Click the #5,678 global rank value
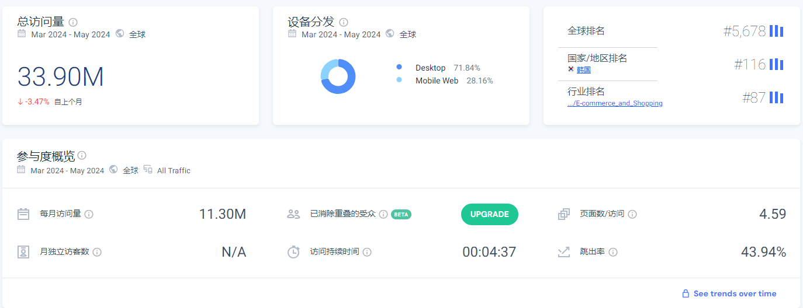 point(745,32)
